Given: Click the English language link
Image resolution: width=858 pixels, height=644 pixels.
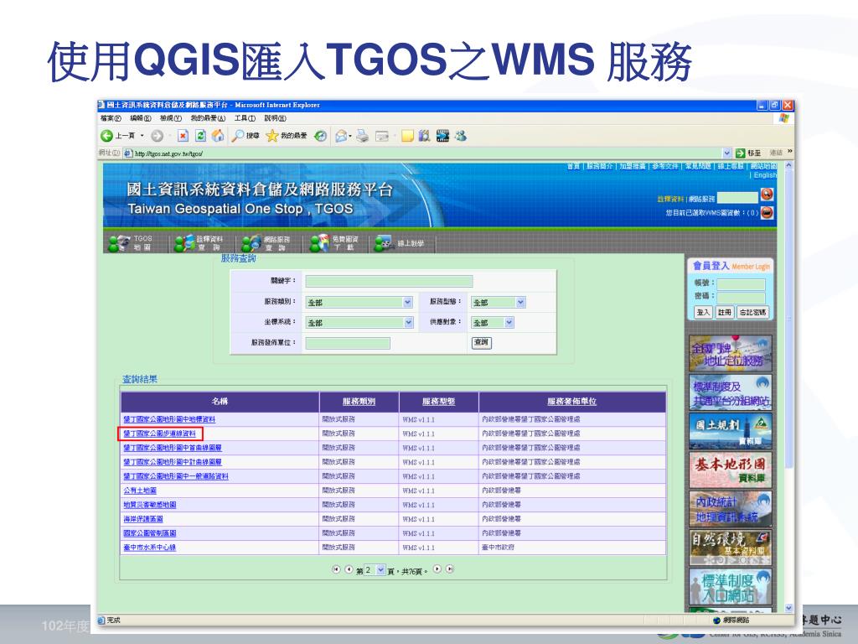Looking at the screenshot, I should (x=765, y=175).
